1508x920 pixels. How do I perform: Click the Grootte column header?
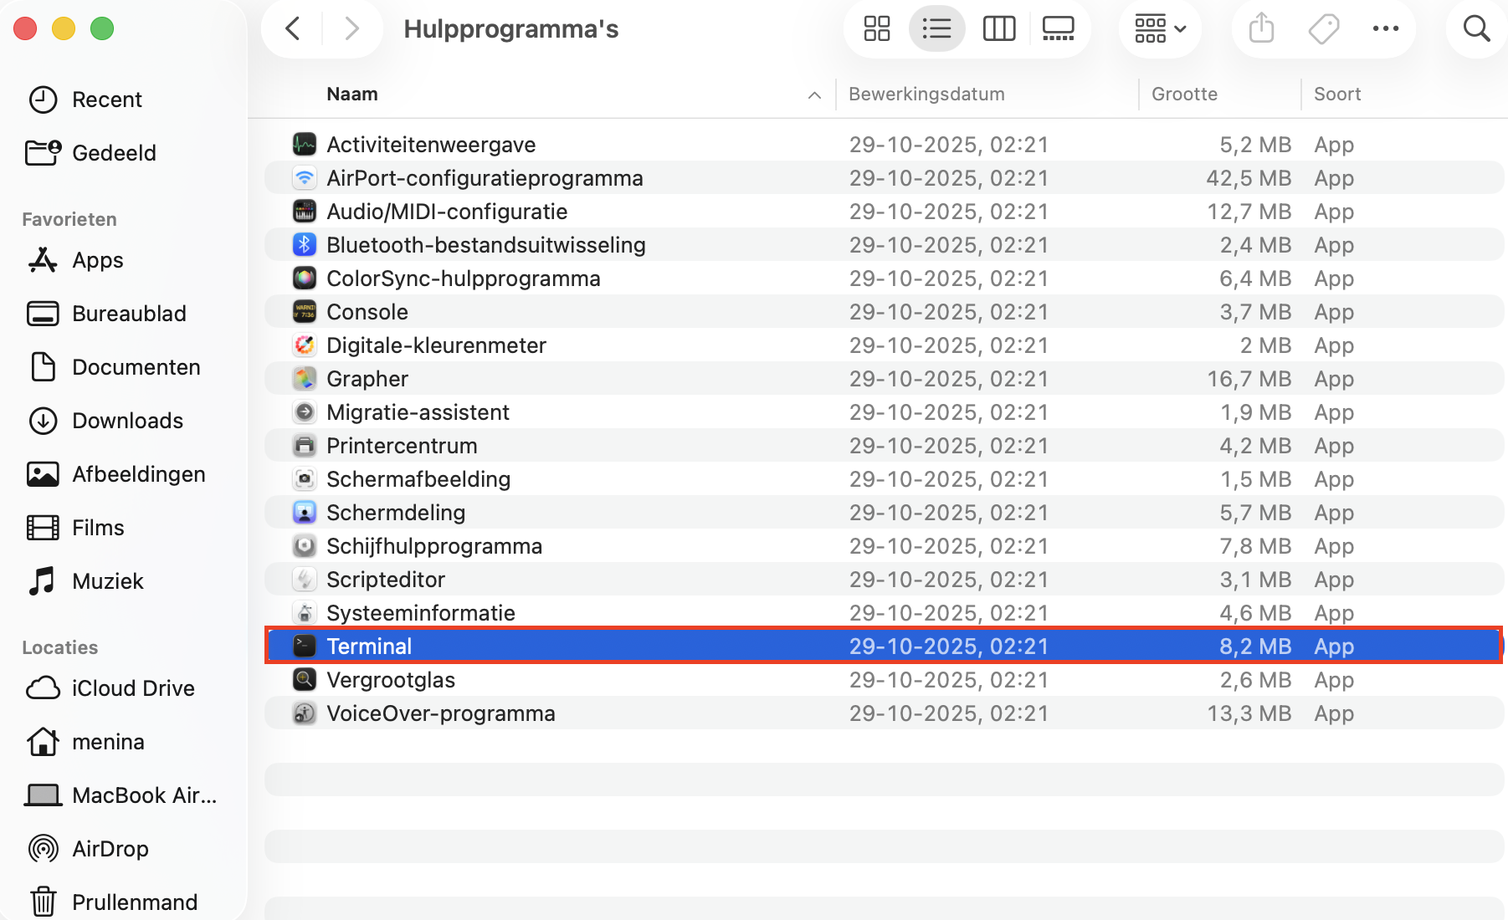click(1184, 94)
